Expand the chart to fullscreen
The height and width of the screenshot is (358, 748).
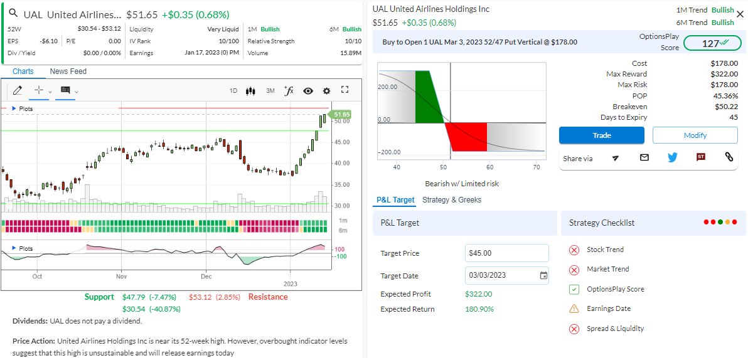(x=345, y=90)
